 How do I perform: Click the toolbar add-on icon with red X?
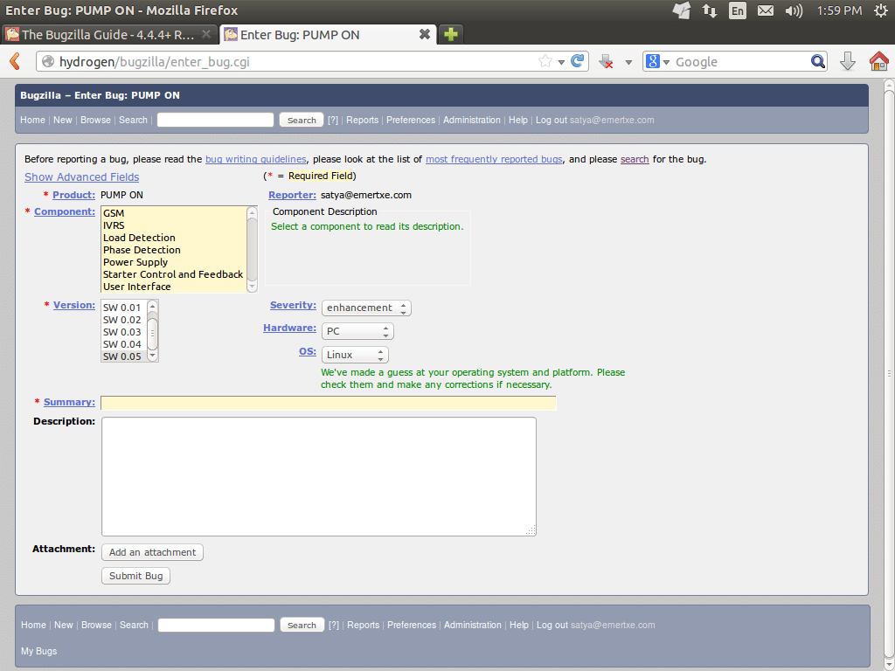coord(607,62)
